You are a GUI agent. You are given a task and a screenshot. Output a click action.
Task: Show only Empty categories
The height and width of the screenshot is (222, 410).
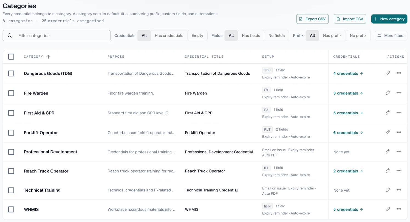(197, 36)
